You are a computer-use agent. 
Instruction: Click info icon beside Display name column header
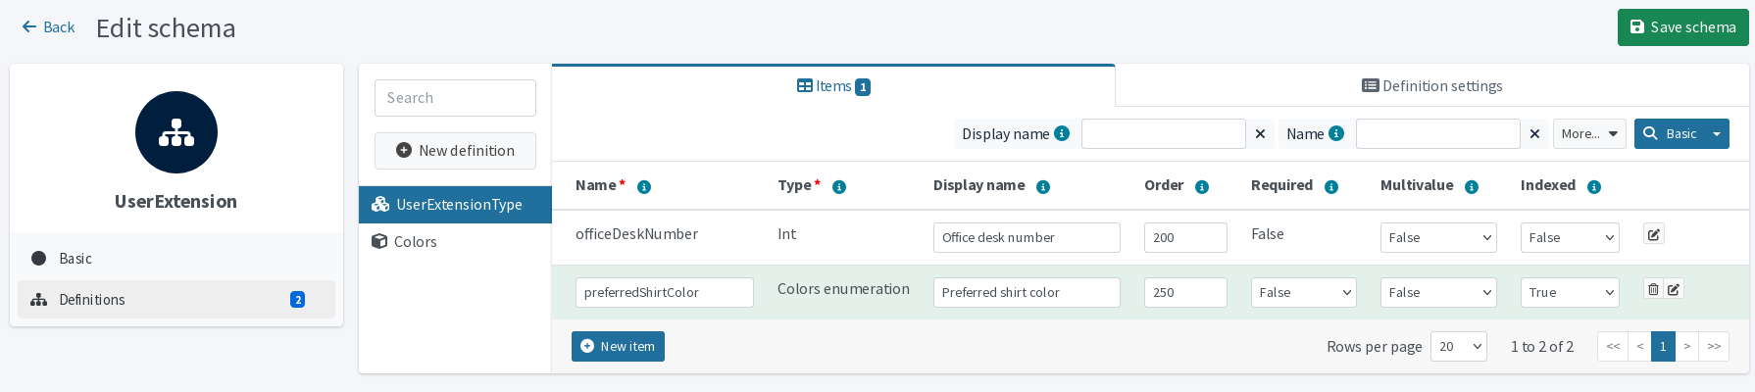(x=1043, y=186)
